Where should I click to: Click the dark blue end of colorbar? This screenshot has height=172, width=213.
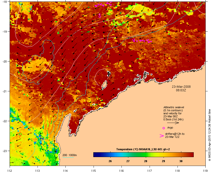click(x=96, y=155)
